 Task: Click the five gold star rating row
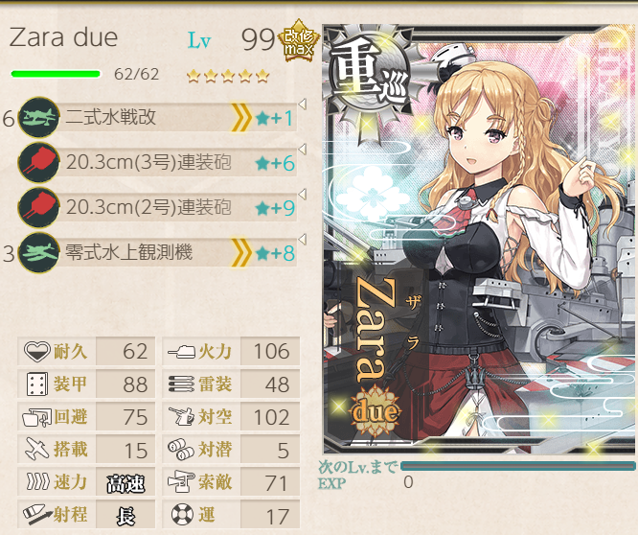pyautogui.click(x=228, y=76)
